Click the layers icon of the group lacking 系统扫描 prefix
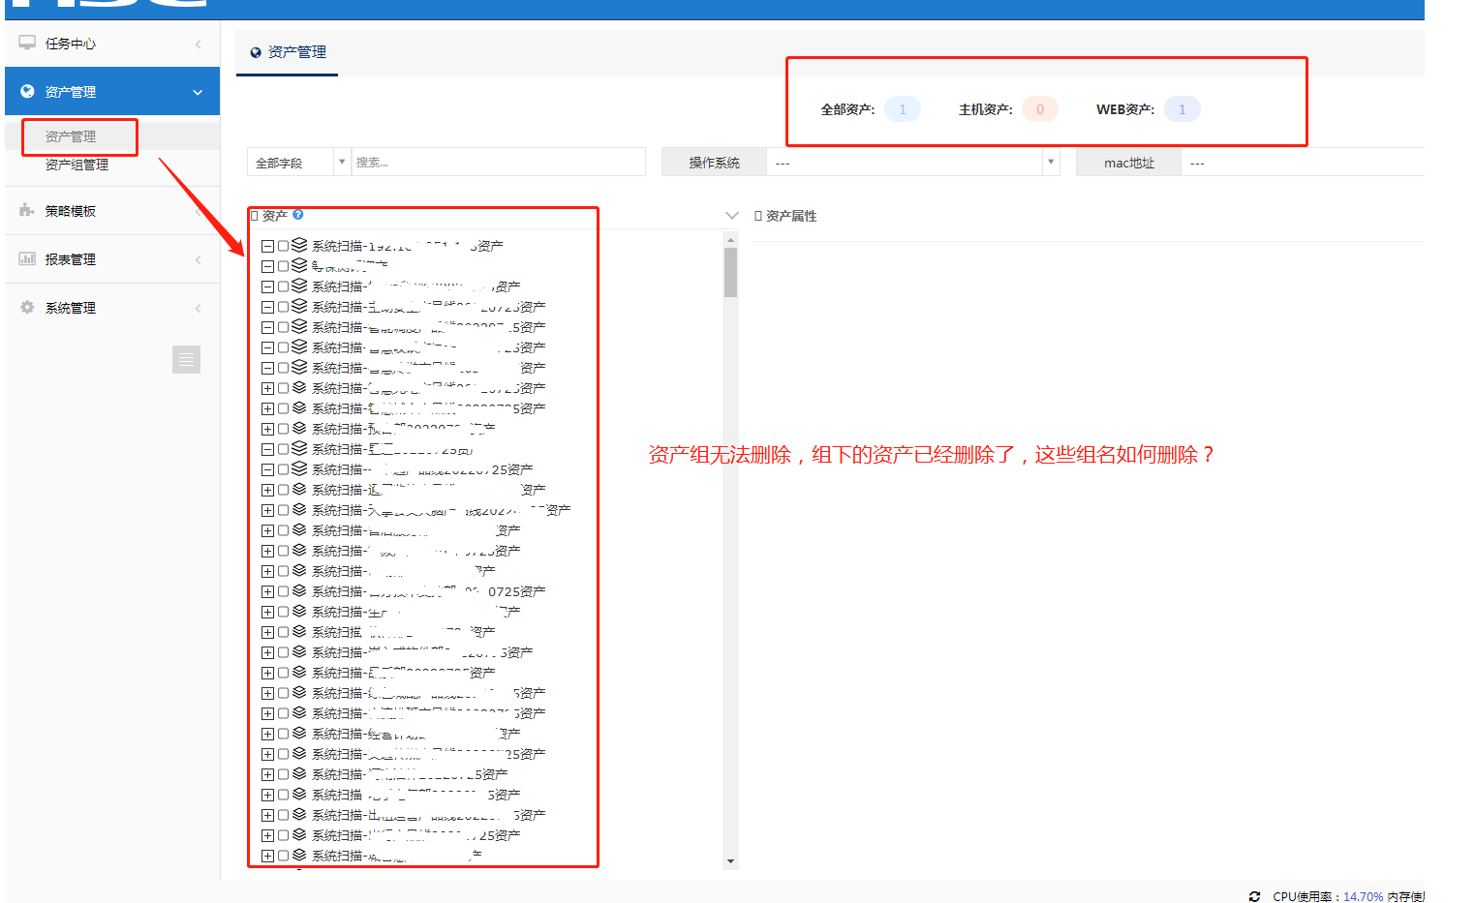 click(299, 265)
